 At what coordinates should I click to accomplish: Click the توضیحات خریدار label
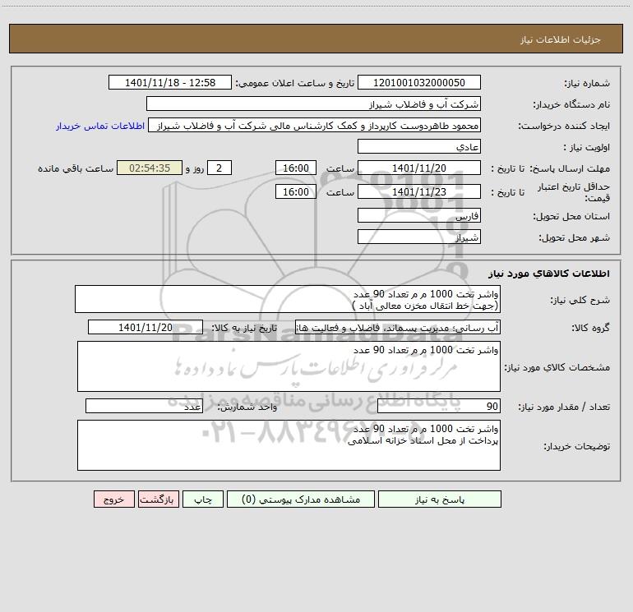576,446
